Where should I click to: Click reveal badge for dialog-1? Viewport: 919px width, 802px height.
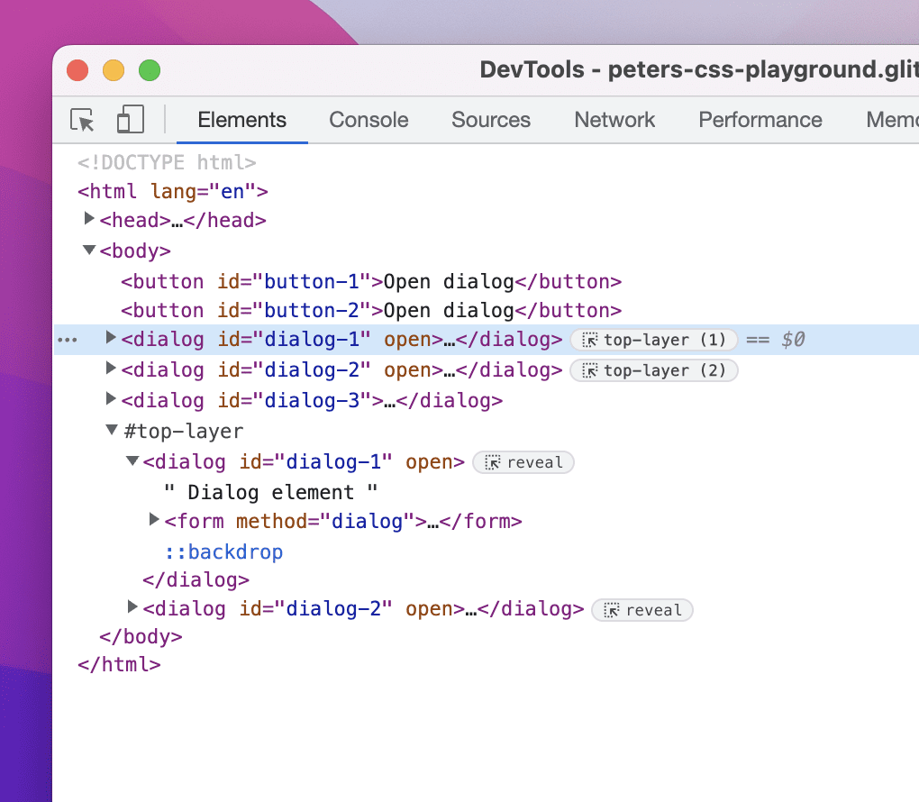pos(523,462)
